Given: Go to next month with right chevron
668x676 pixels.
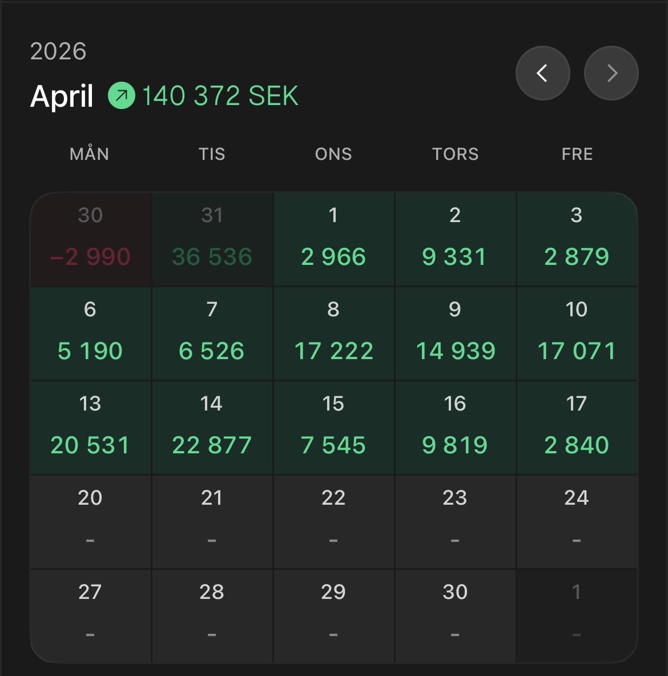Looking at the screenshot, I should [611, 73].
